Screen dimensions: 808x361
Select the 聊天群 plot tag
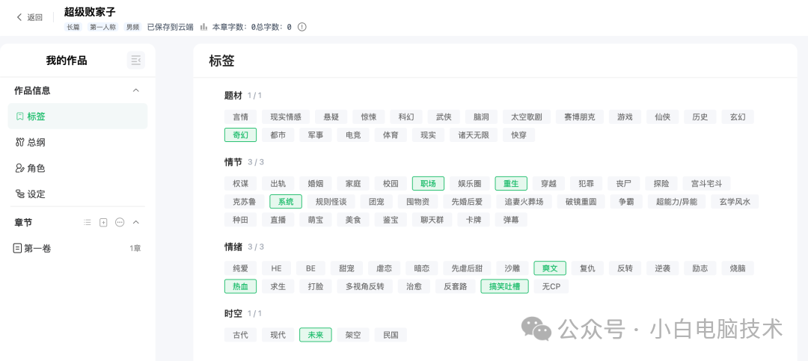tap(432, 220)
